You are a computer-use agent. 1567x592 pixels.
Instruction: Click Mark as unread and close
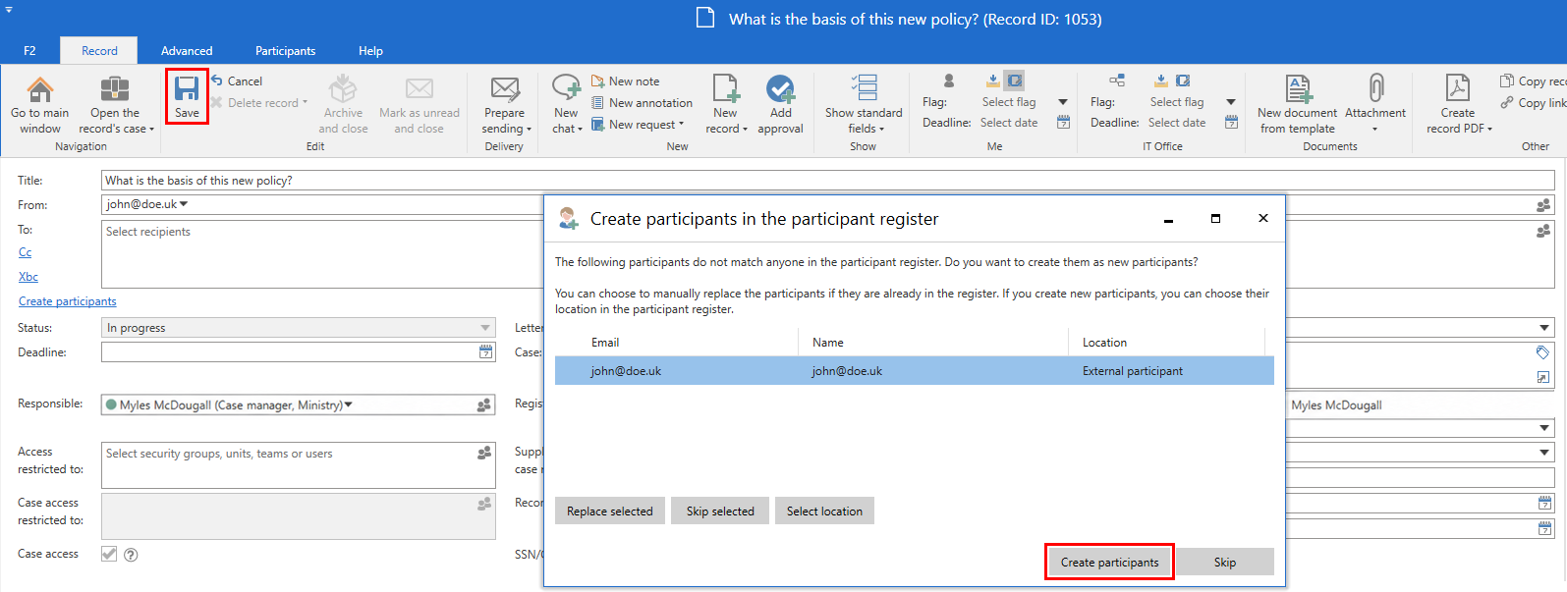coord(420,104)
